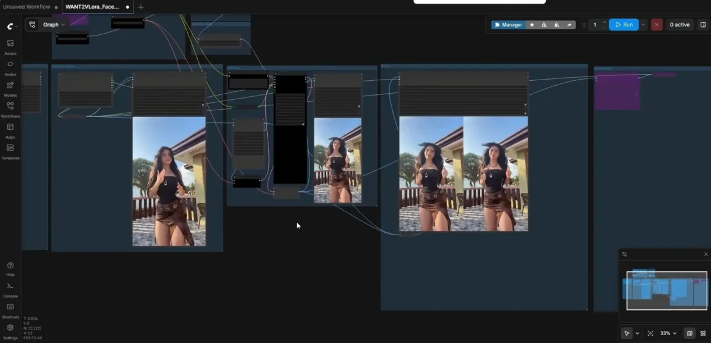Toggle link visibility in bottom toolbar
Screen dimensions: 711x343
703,333
